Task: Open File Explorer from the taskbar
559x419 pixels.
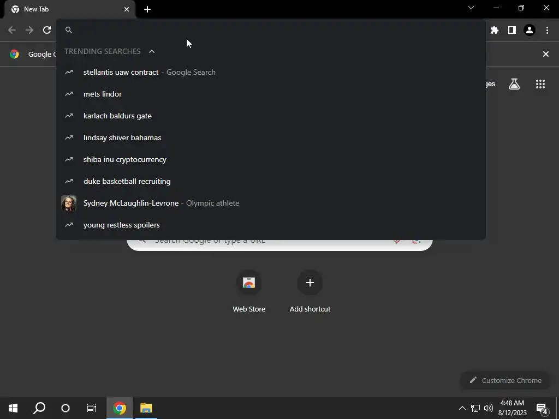Action: coord(146,408)
